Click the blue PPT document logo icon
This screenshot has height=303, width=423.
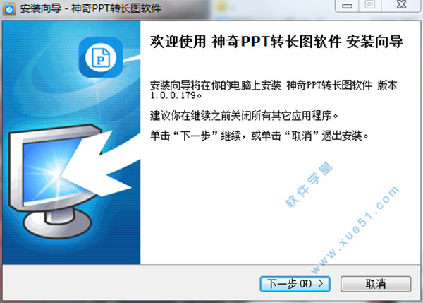101,57
